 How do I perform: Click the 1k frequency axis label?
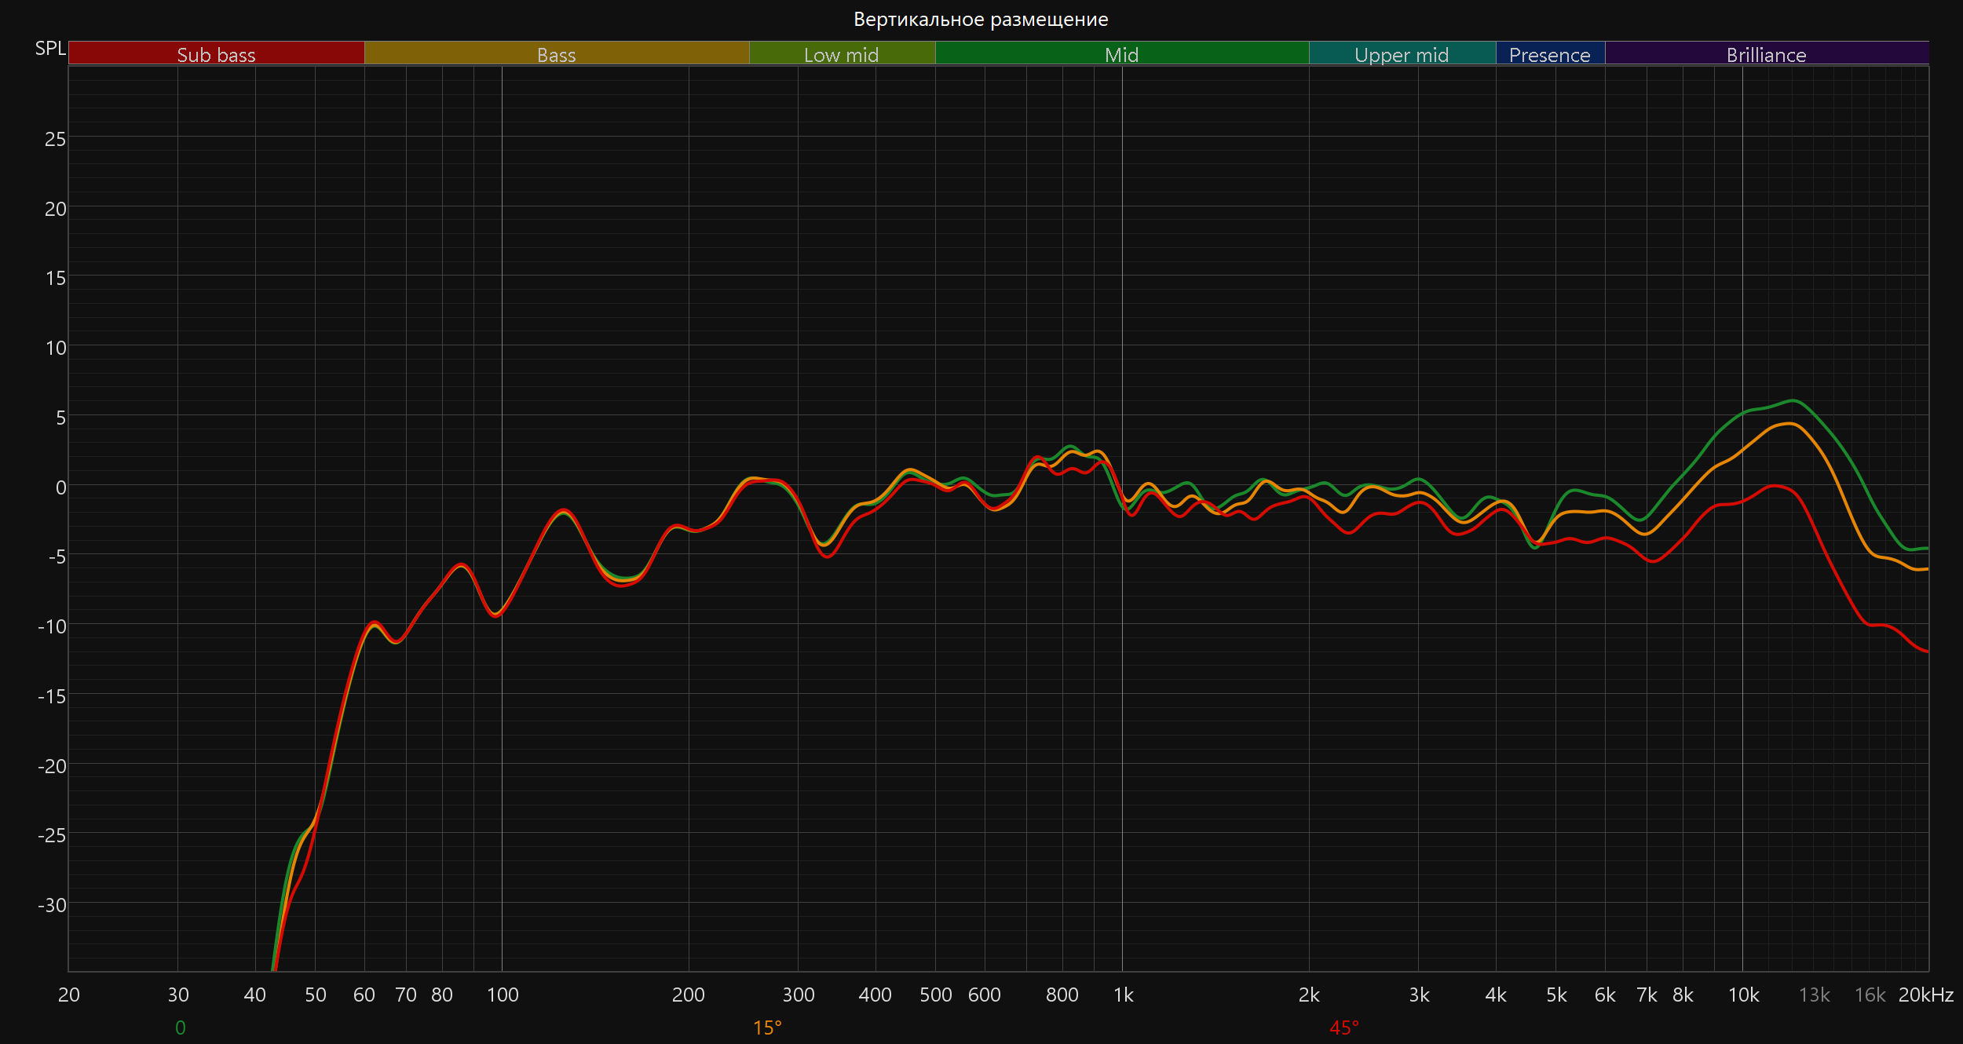pos(1123,995)
